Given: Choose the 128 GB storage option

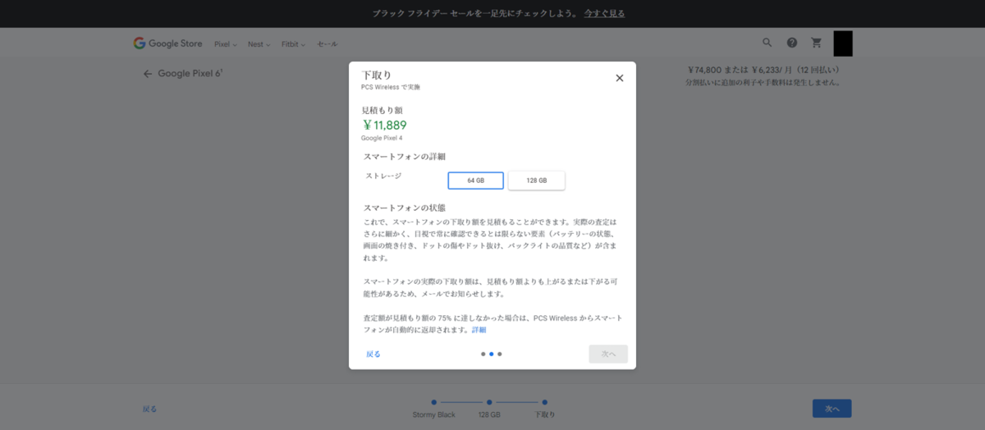Looking at the screenshot, I should tap(537, 181).
